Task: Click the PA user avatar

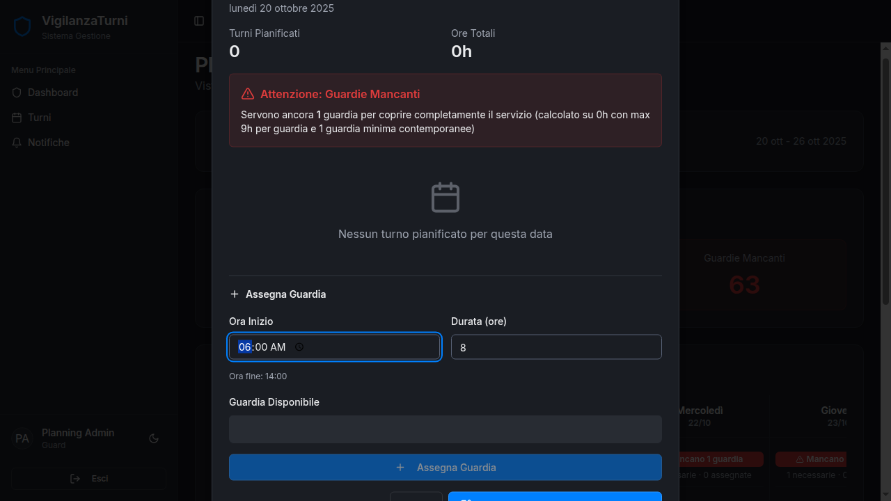Action: tap(22, 438)
